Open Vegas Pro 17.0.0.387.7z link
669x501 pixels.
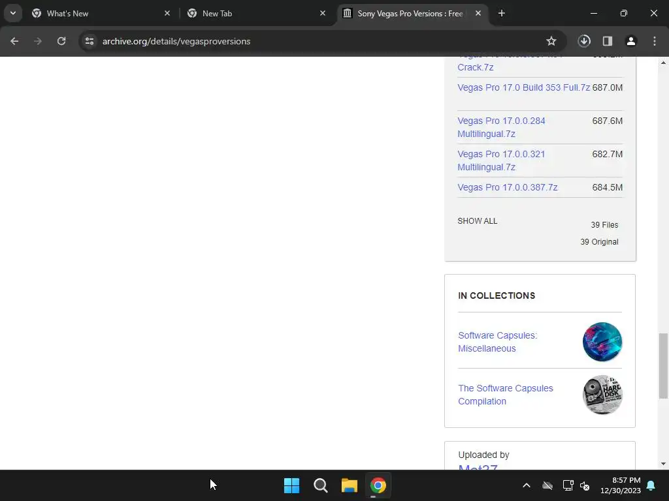[x=507, y=187]
